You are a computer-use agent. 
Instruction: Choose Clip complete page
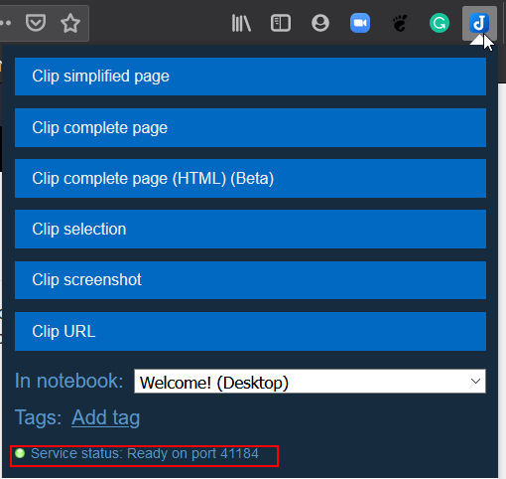point(250,127)
